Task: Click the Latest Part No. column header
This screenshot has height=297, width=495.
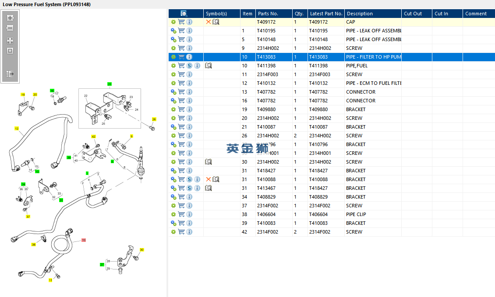Action: [325, 14]
